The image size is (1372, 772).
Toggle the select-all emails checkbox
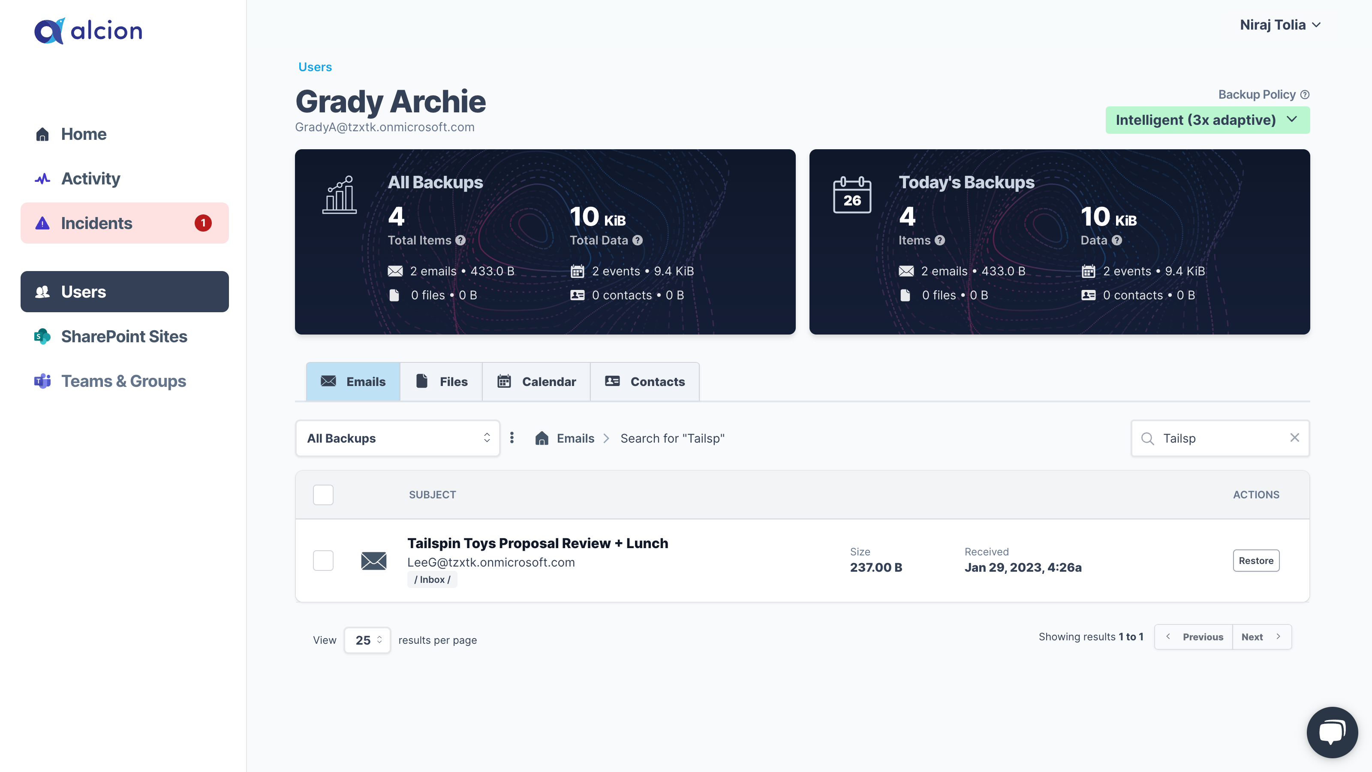coord(323,494)
